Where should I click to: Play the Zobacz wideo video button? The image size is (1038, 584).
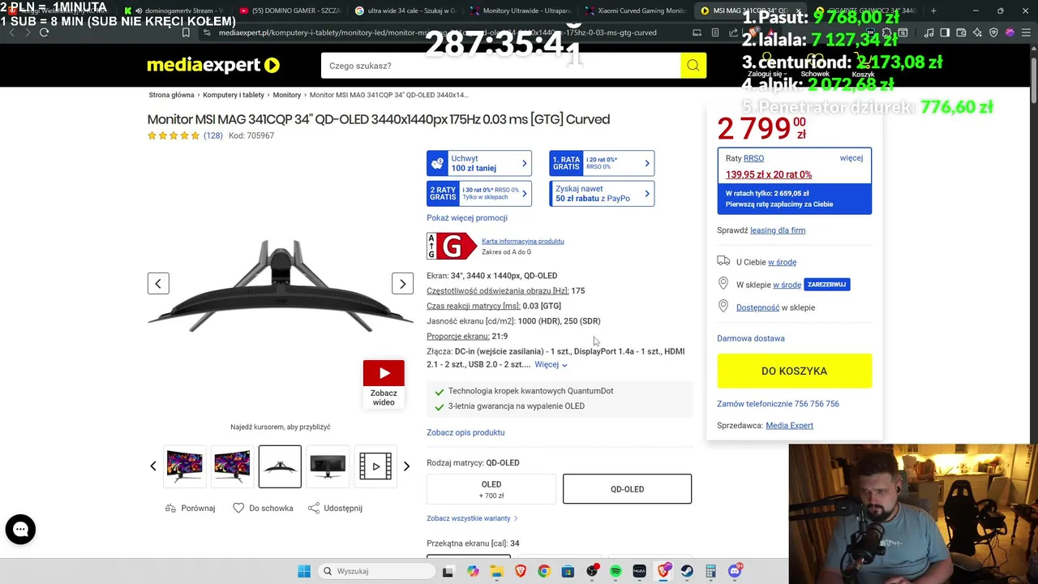point(384,384)
